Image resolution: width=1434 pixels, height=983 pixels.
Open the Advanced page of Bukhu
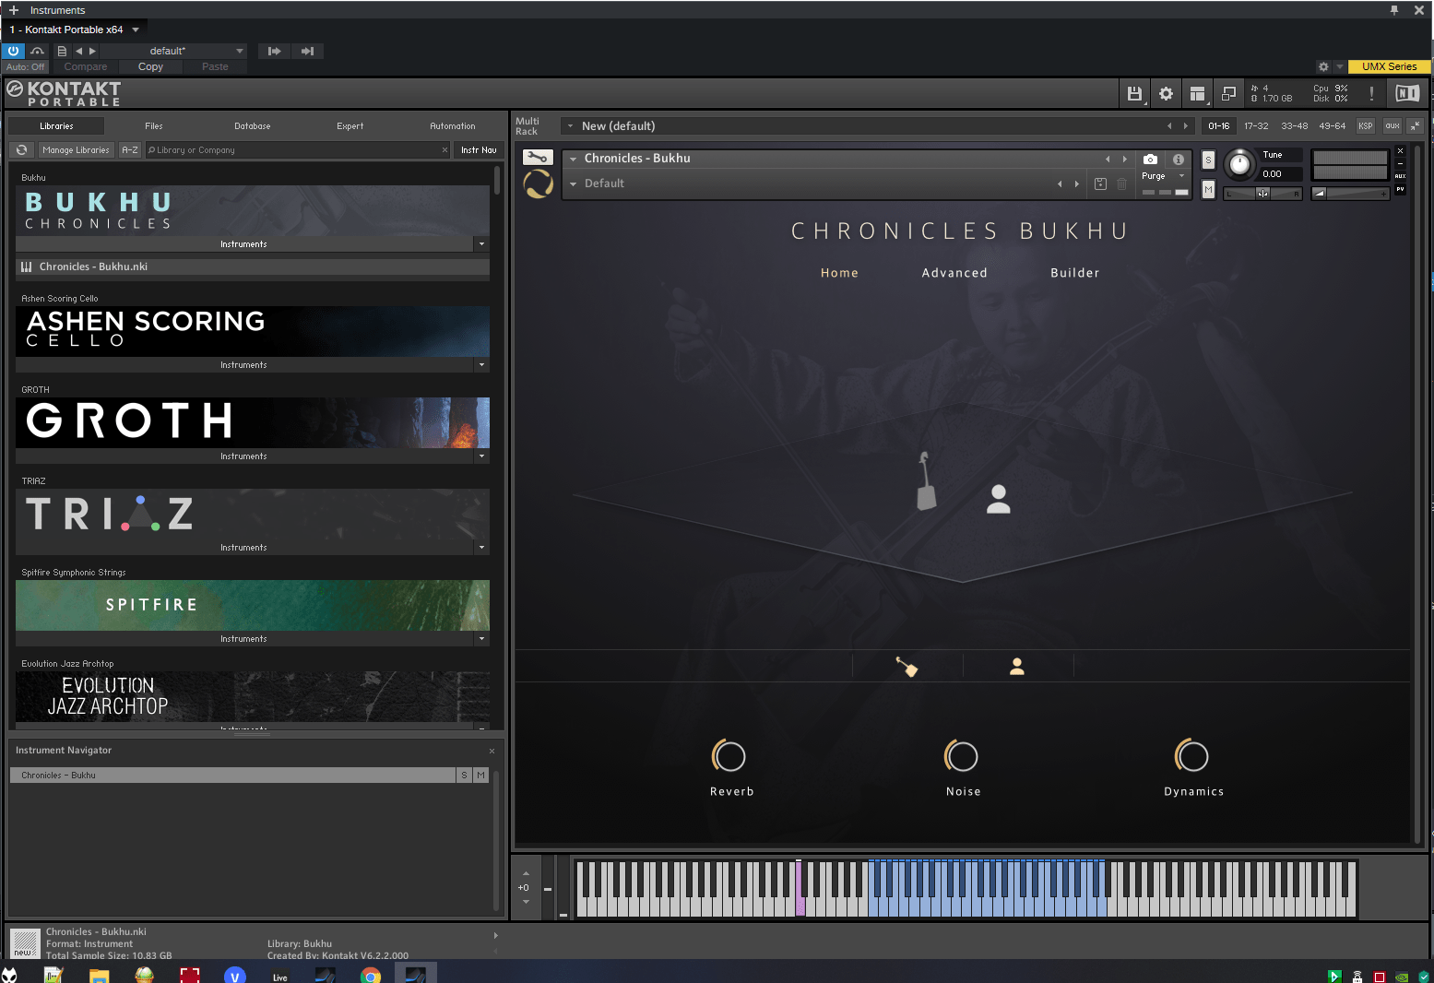(x=954, y=273)
